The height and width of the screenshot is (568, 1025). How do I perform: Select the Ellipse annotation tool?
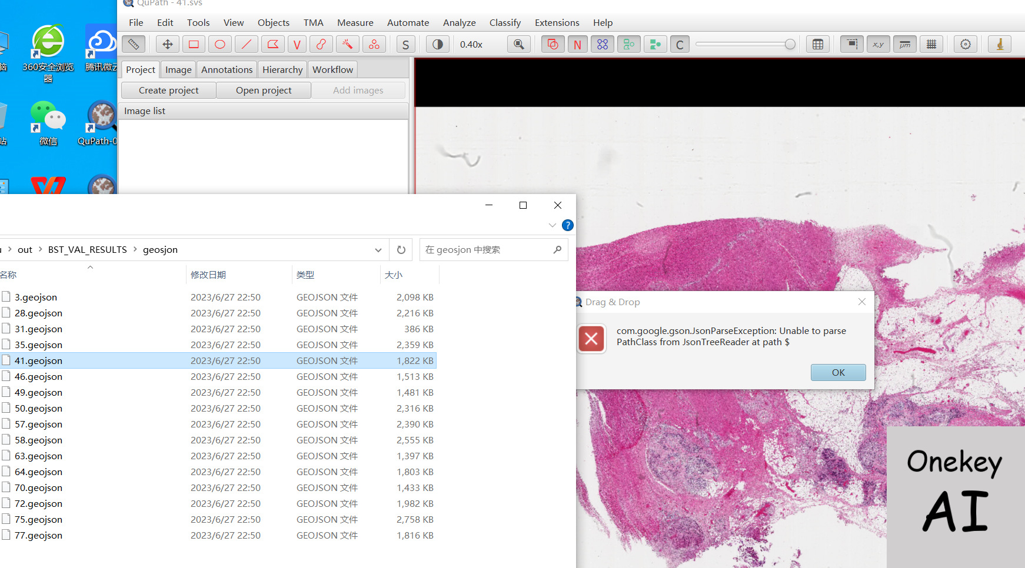tap(220, 44)
